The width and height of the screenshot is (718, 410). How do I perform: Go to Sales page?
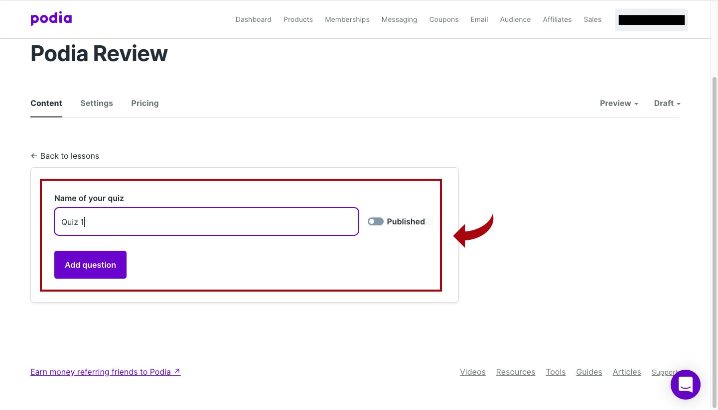pyautogui.click(x=592, y=19)
